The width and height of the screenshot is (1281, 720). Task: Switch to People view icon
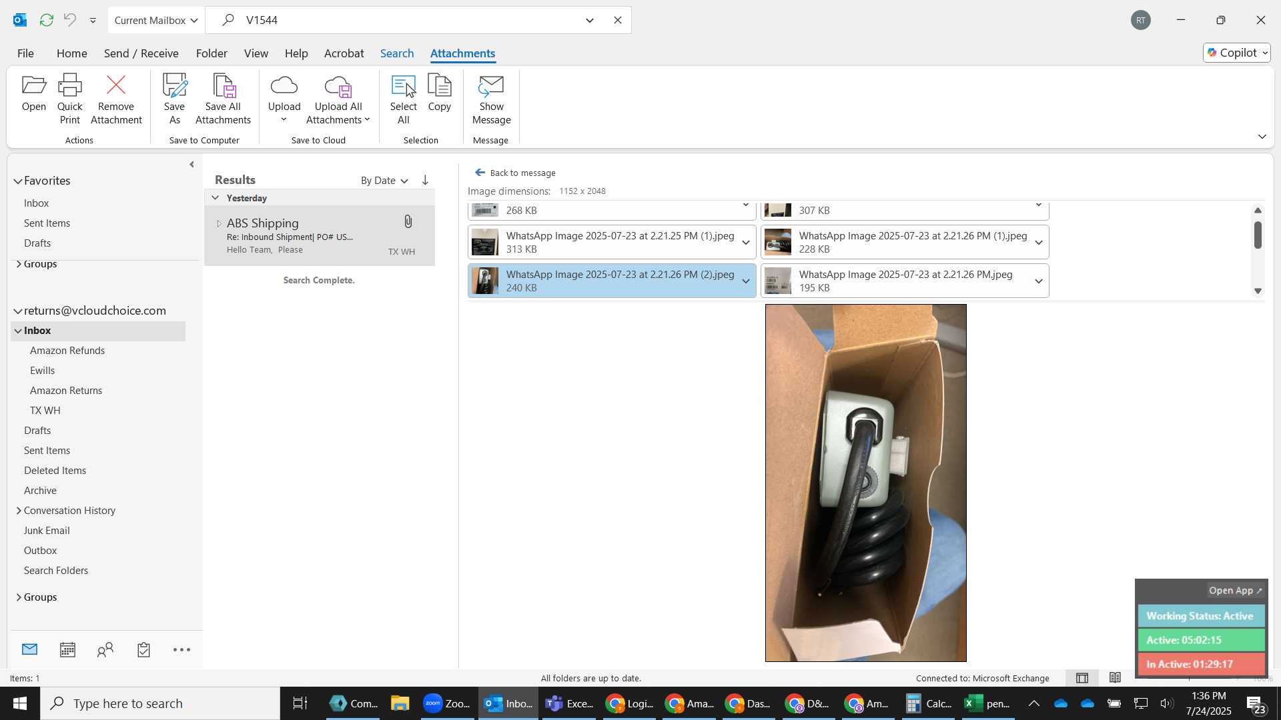[105, 649]
